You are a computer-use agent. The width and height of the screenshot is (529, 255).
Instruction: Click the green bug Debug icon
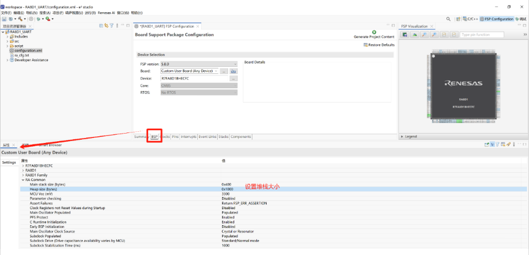click(39, 19)
